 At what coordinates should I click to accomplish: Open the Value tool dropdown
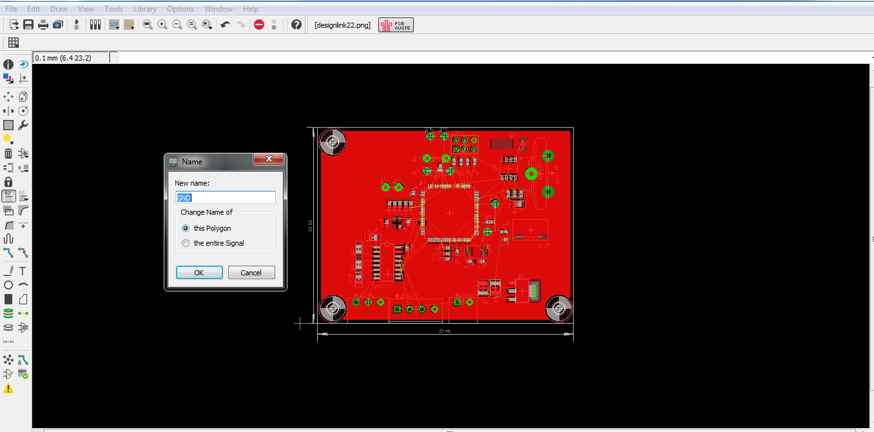[x=23, y=196]
